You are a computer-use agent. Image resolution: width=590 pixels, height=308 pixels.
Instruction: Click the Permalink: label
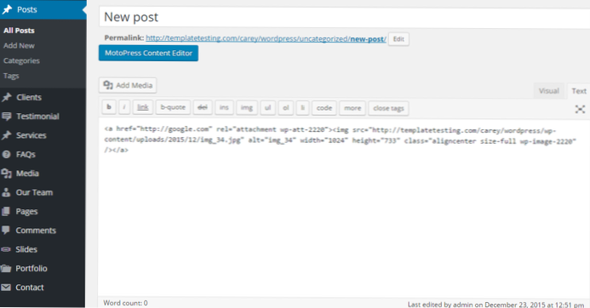point(124,38)
